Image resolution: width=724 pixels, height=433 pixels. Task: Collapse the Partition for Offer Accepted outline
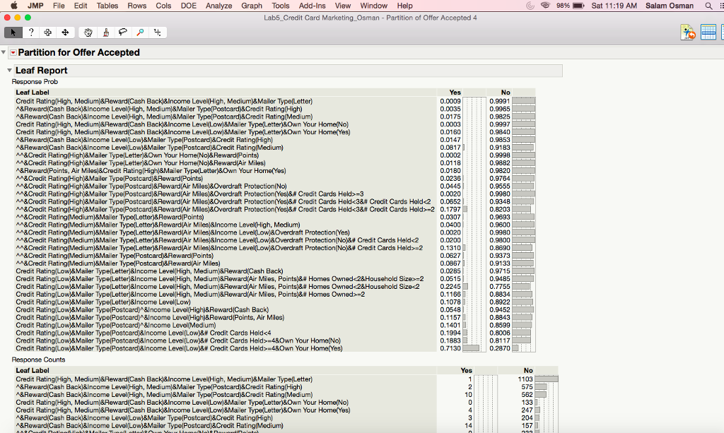[4, 52]
